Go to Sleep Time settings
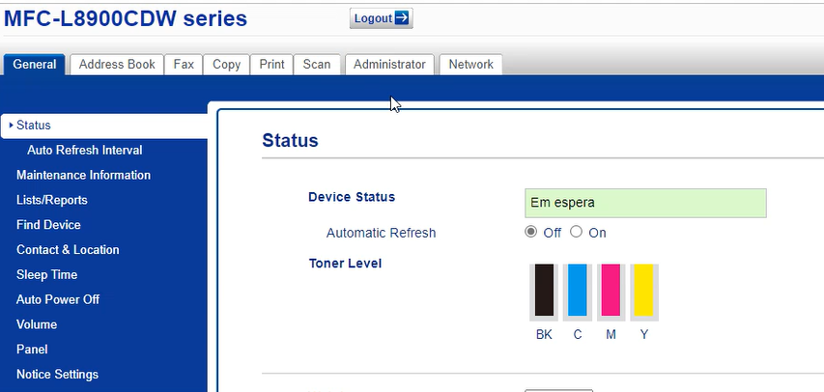824x392 pixels. 46,275
